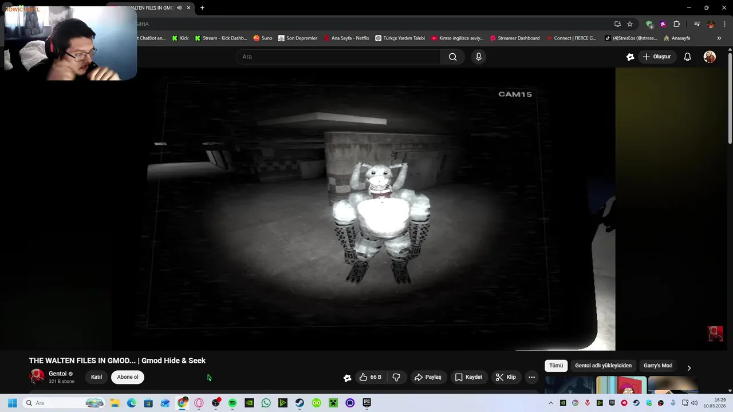The width and height of the screenshot is (733, 412).
Task: Open Minecraft launcher on the taskbar
Action: coord(333,403)
